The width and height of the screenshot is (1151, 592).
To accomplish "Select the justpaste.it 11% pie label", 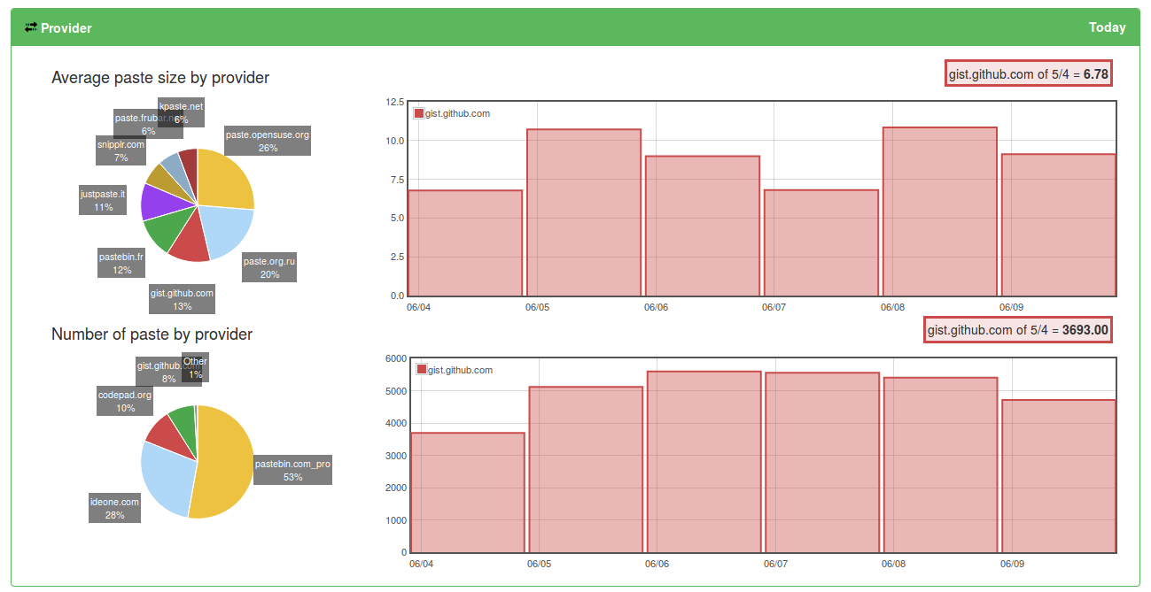I will pos(103,201).
